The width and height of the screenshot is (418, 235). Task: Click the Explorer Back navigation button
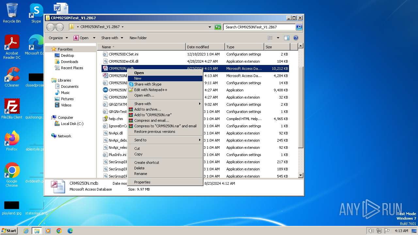click(51, 27)
